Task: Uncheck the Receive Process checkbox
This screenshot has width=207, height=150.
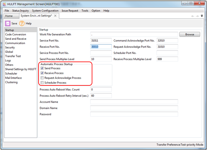Action: (x=42, y=73)
